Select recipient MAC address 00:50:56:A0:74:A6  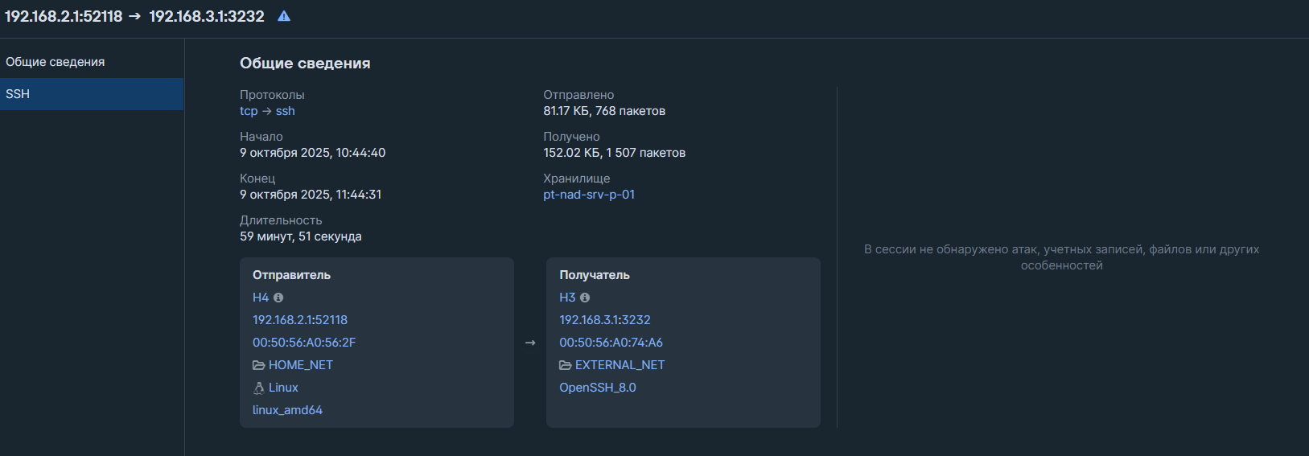[x=611, y=343]
